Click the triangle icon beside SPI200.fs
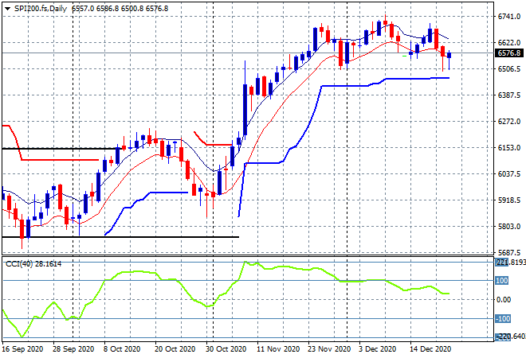This screenshot has width=526, height=358. tap(7, 9)
